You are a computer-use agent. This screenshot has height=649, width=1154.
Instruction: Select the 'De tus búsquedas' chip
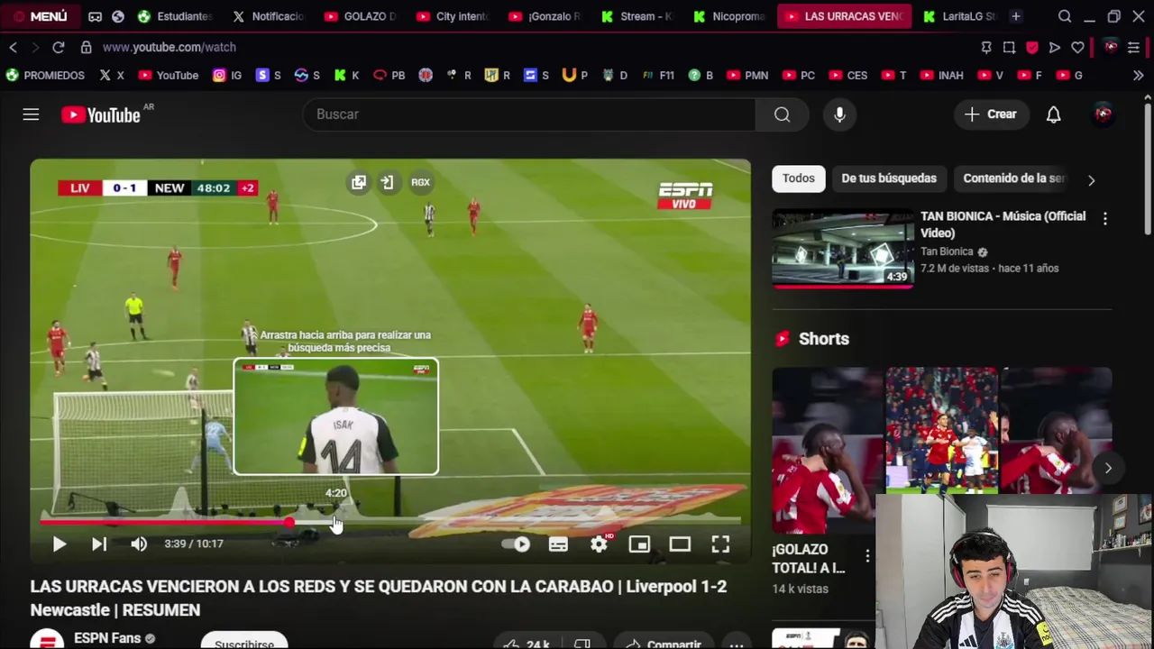(889, 178)
